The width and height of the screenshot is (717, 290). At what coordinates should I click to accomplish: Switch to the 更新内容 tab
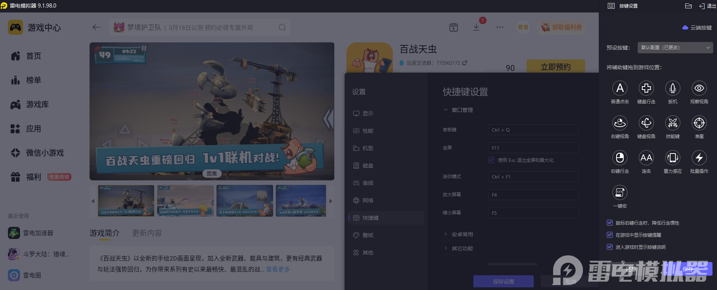pyautogui.click(x=147, y=233)
